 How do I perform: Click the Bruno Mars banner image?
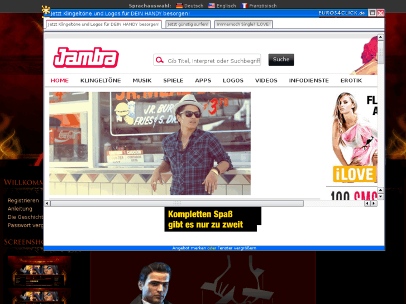[150, 143]
